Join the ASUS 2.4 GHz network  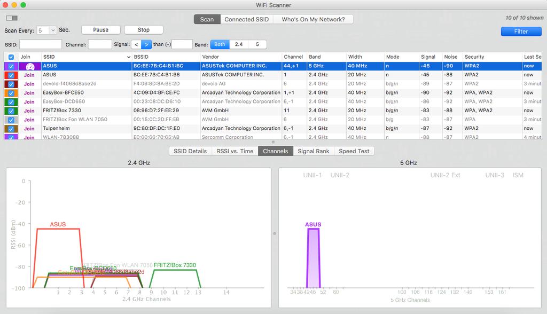pos(29,75)
